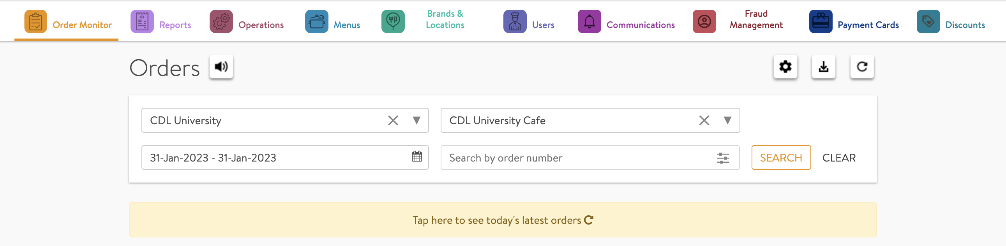Expand the CDL University Cafe location dropdown
The image size is (1006, 246).
[727, 120]
